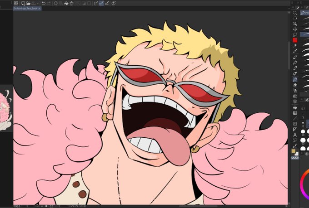Screen dimensions: 309x208
Task: Click the Invert selection command bar icon
Action: coord(84,3)
